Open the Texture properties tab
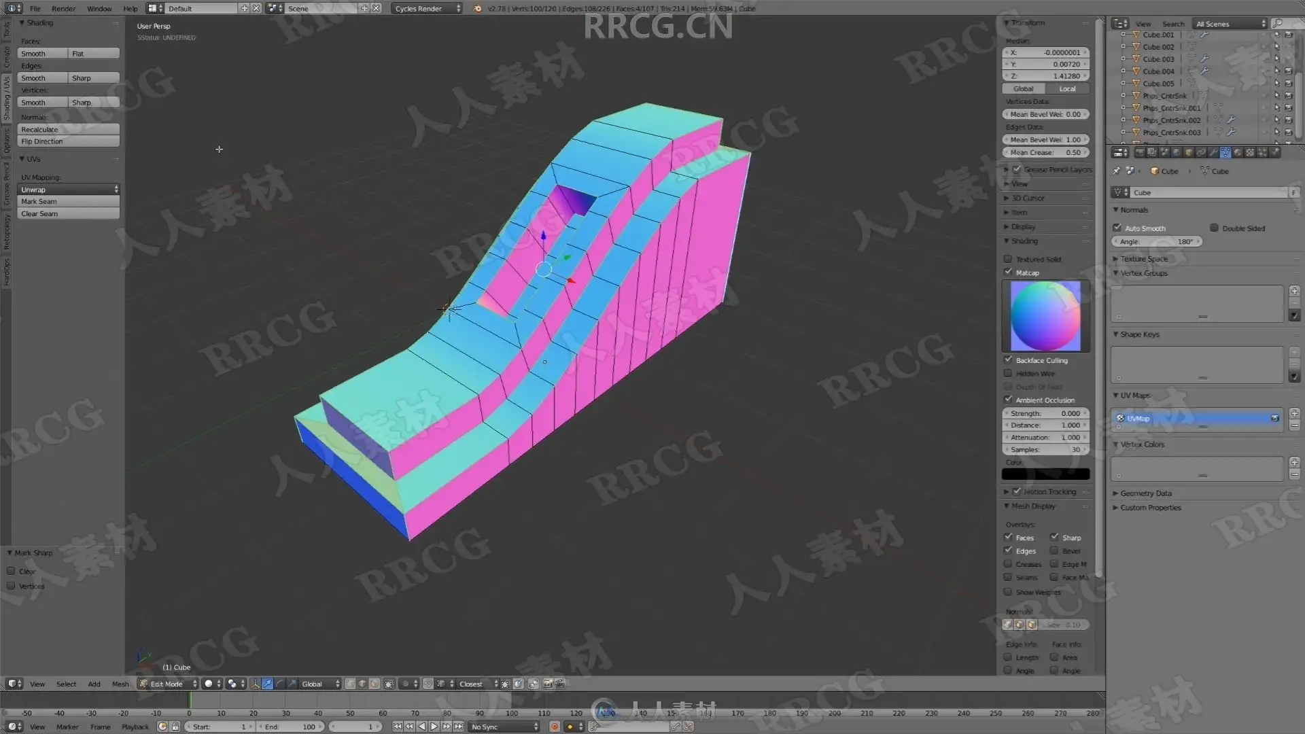Screen dimensions: 1305x734 pos(1250,152)
